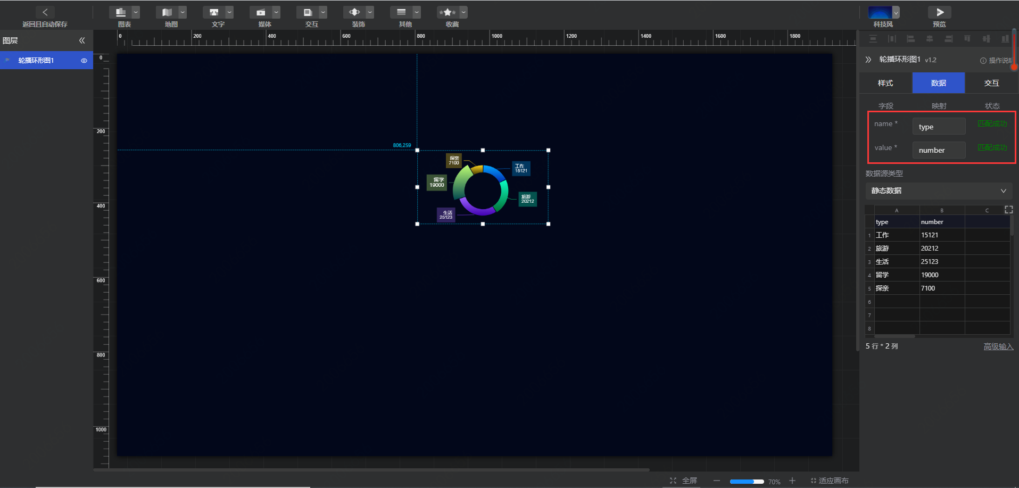This screenshot has width=1019, height=488.
Task: Click the 高级输入 advanced input link
Action: [x=998, y=346]
